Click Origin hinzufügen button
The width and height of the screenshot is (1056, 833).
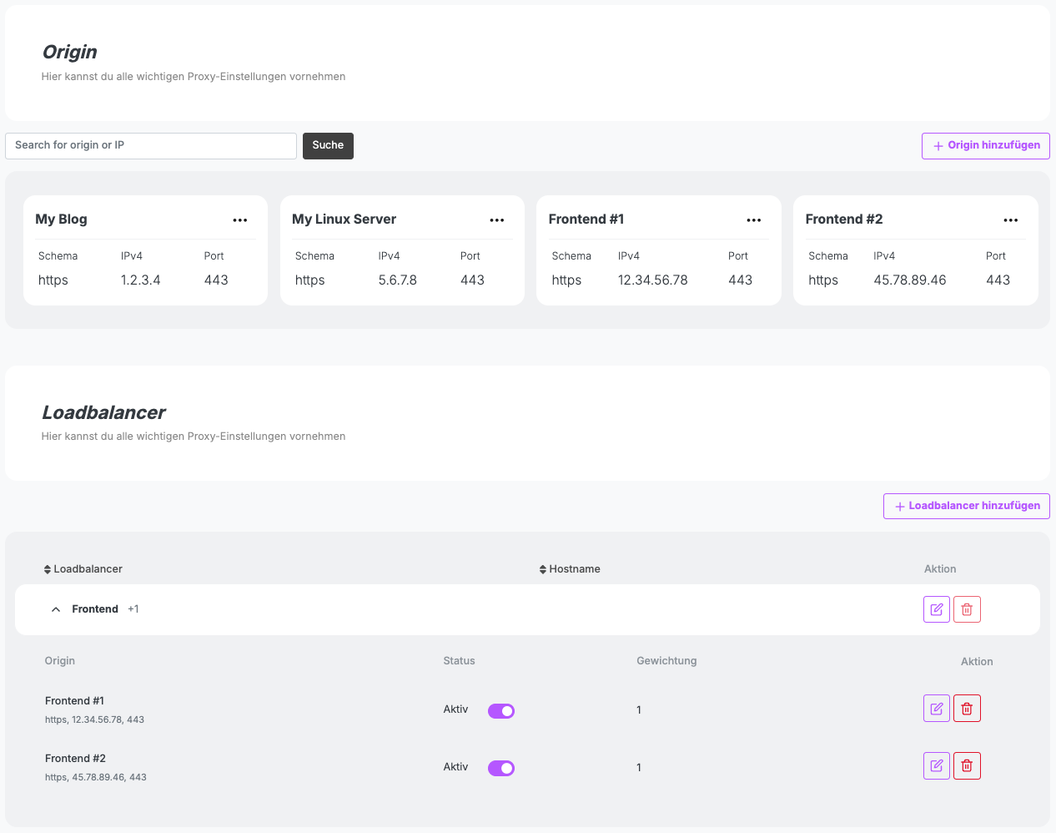pyautogui.click(x=985, y=145)
